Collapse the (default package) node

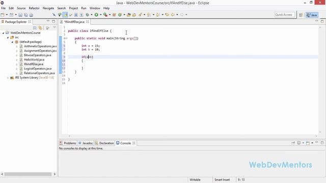(x=12, y=42)
